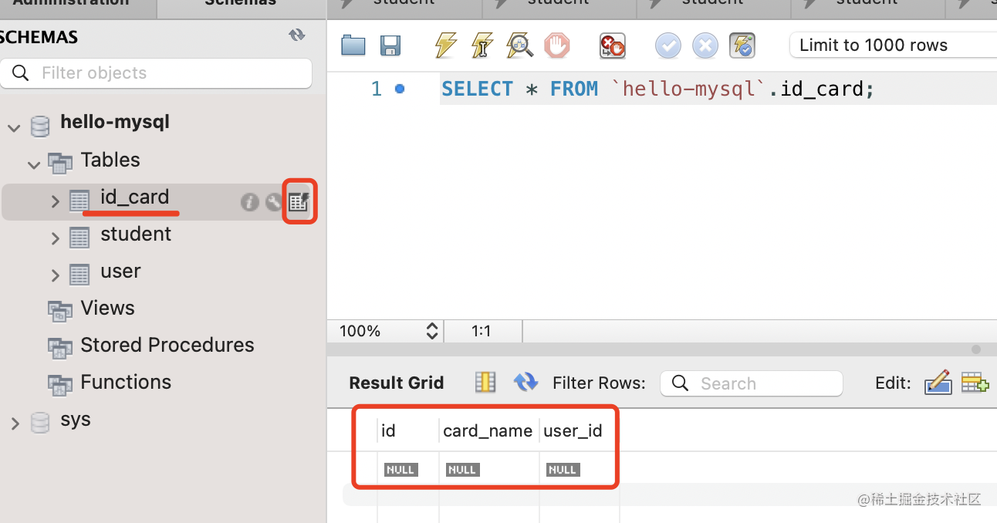Viewport: 997px width, 523px height.
Task: Open the Limit to 1000 rows dropdown
Action: point(892,46)
